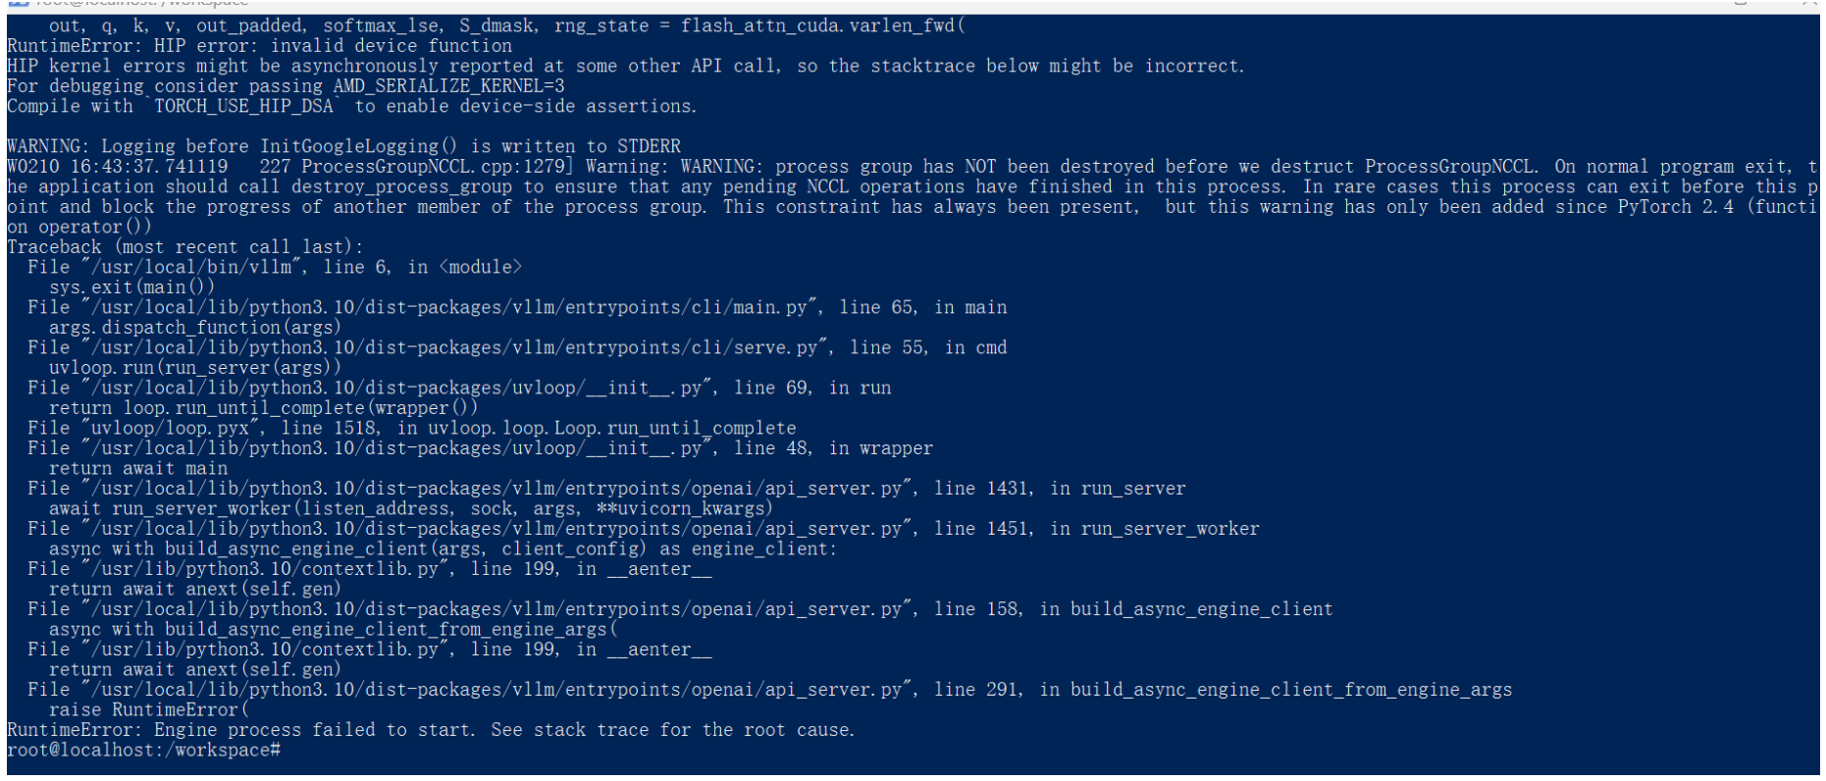This screenshot has height=781, width=1826.
Task: Click the uvloop/loop.pyx line 1518 entry
Action: click(412, 428)
